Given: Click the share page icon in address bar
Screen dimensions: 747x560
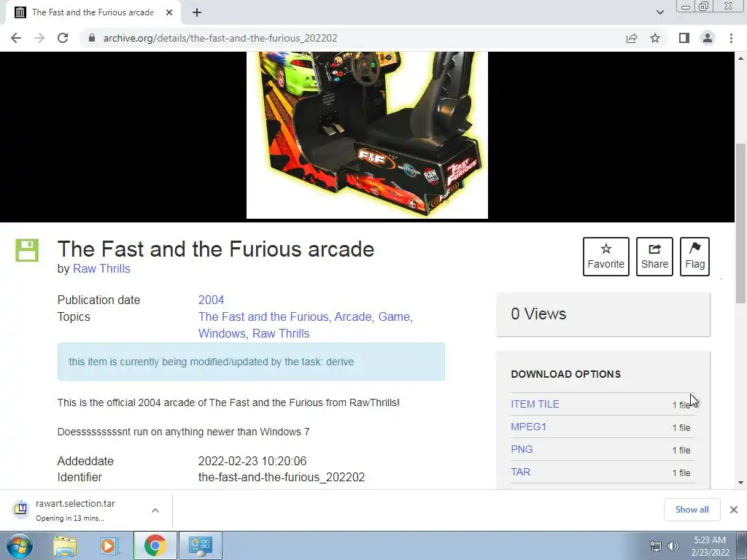Looking at the screenshot, I should [x=632, y=38].
